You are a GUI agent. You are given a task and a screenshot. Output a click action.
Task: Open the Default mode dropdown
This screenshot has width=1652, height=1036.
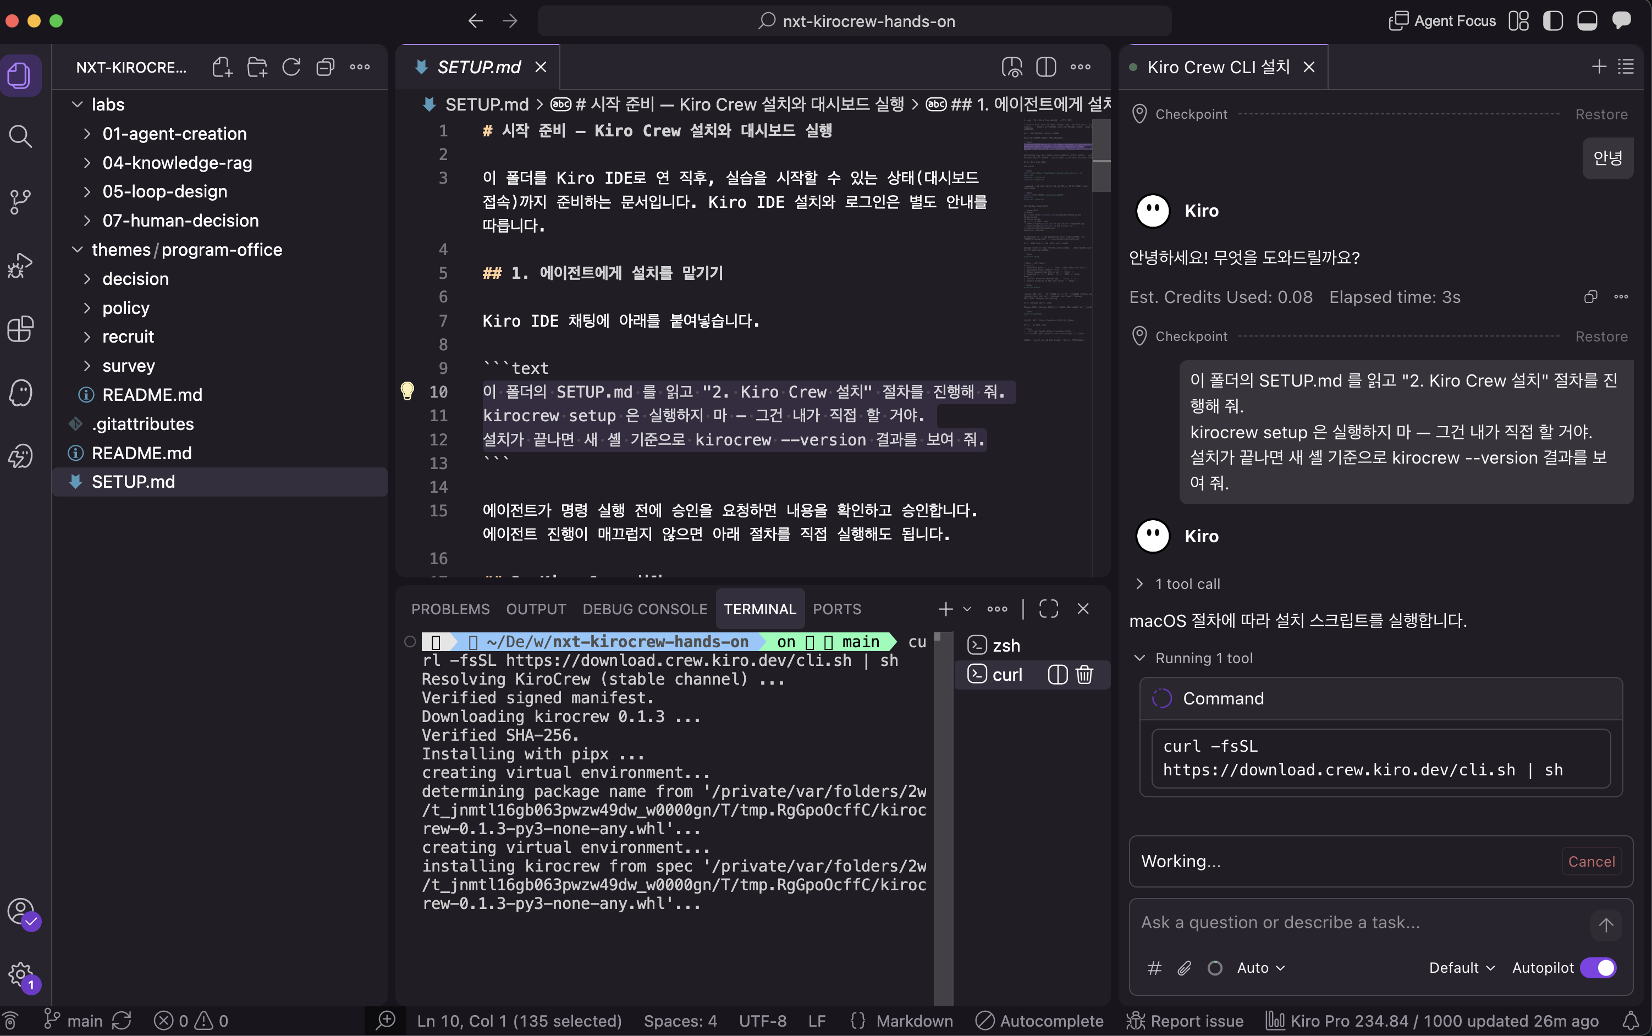[x=1462, y=968]
